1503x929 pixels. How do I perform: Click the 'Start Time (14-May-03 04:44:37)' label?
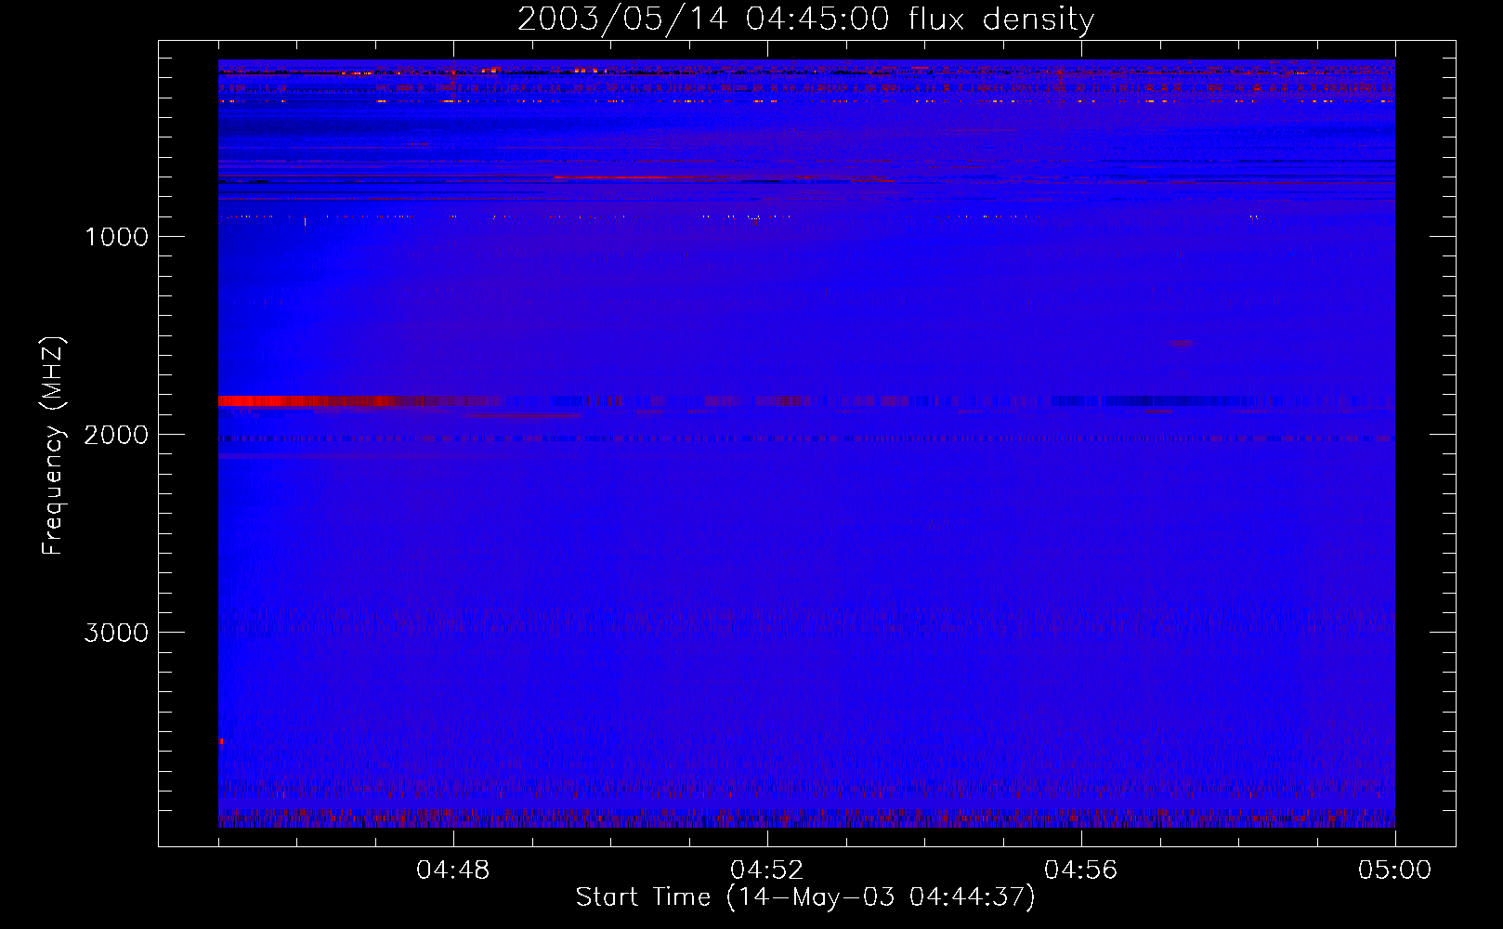coord(805,897)
